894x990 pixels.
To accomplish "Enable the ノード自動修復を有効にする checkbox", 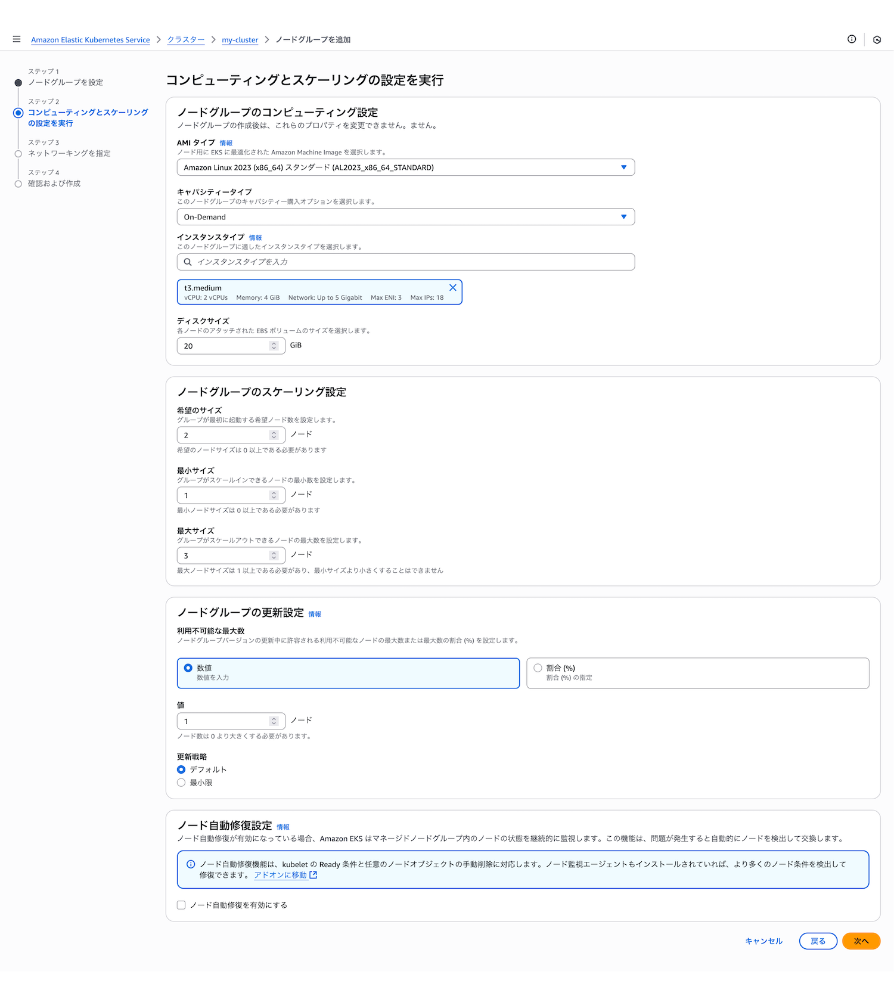I will [x=181, y=905].
